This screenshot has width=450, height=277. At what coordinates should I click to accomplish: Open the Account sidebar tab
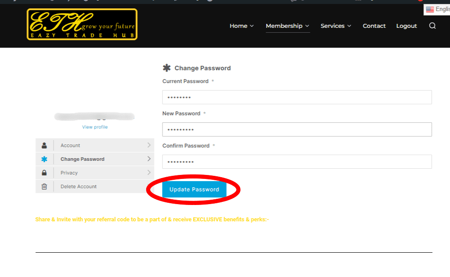pyautogui.click(x=102, y=145)
